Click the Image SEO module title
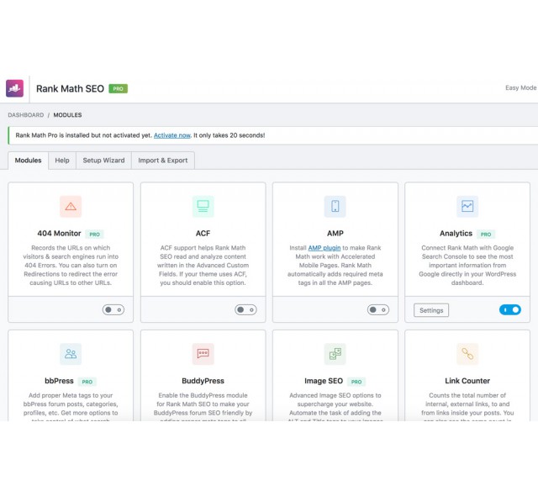538x496 pixels. pos(324,381)
